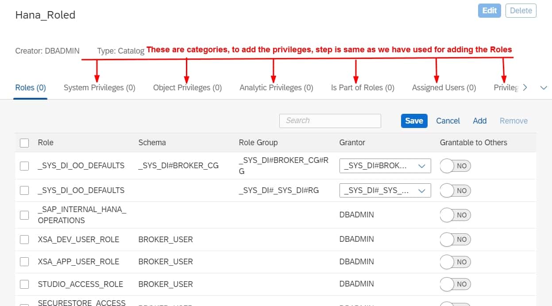Delete the Hana_Roled role

pyautogui.click(x=521, y=10)
